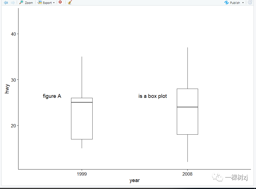The image size is (256, 189).
Task: Click the 2008 box plot box
Action: point(187,112)
